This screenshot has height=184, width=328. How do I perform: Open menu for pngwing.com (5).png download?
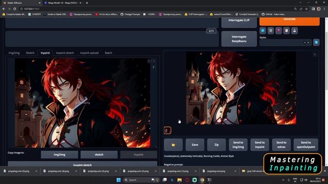(36, 171)
